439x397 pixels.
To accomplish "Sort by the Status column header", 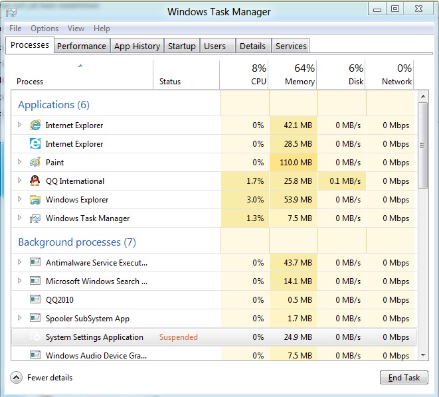I will 186,75.
